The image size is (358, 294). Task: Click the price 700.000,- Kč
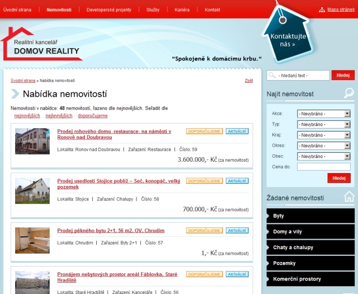(x=200, y=209)
